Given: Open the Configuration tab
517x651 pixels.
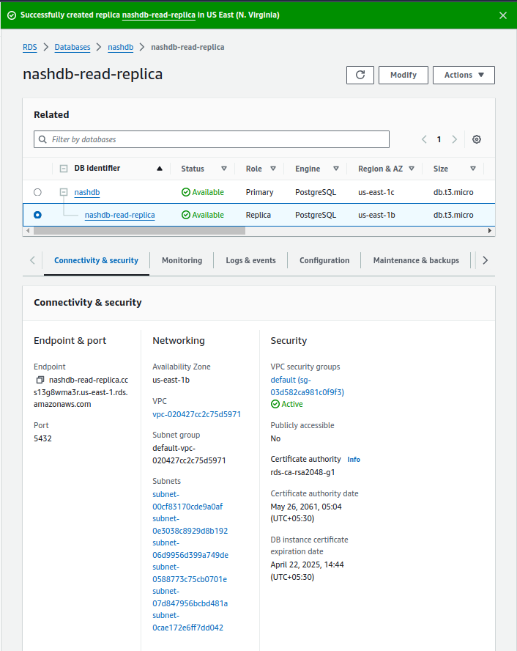Looking at the screenshot, I should tap(324, 260).
